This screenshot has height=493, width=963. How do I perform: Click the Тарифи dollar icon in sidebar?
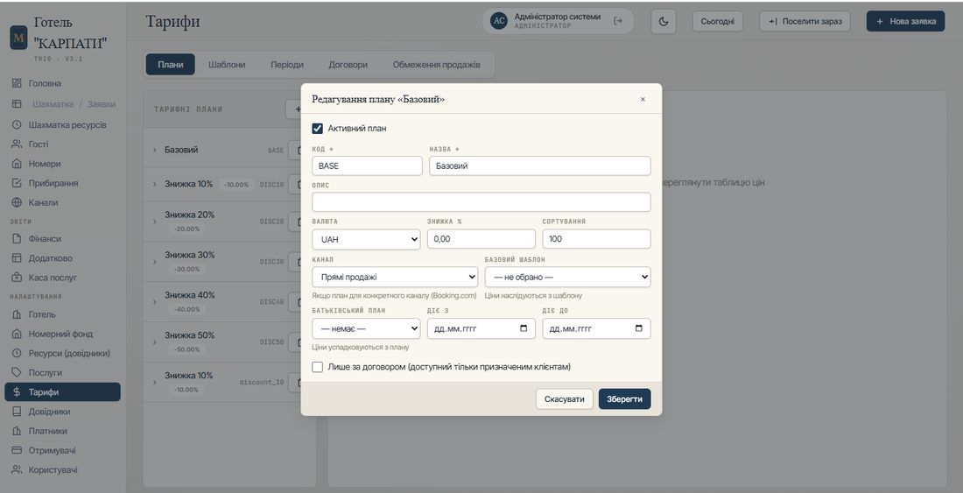(18, 392)
